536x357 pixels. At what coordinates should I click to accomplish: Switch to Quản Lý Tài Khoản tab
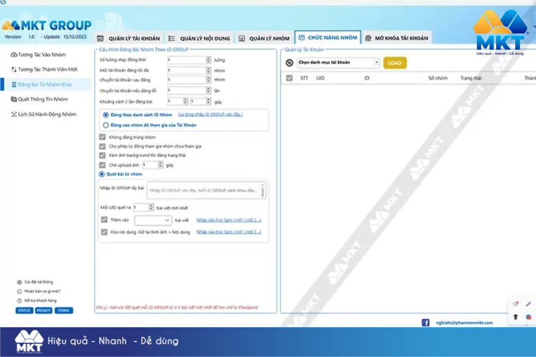[x=129, y=39]
